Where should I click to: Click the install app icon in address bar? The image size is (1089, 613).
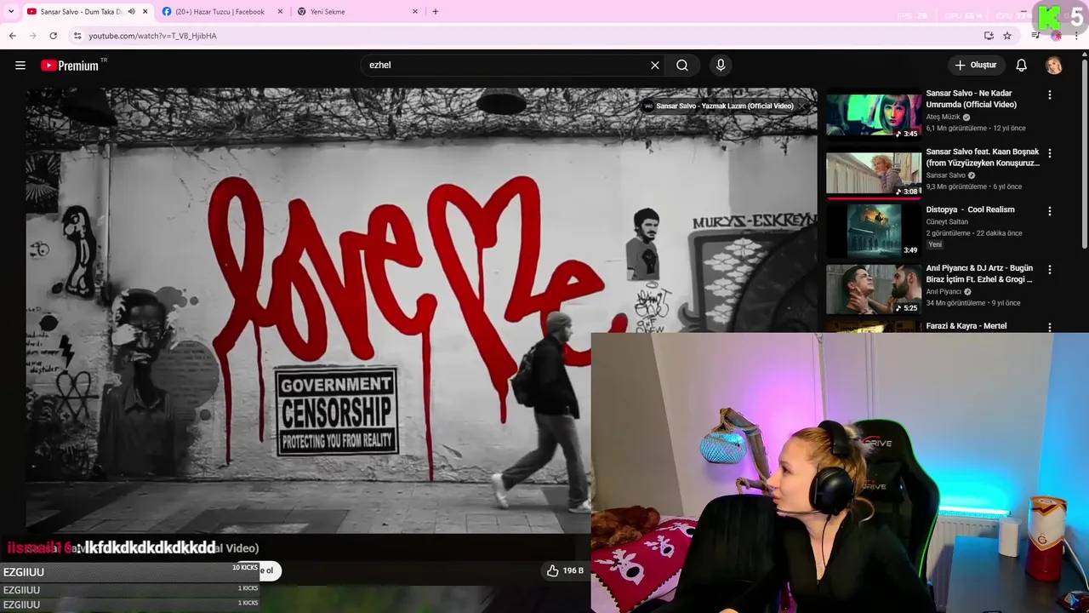pyautogui.click(x=989, y=36)
